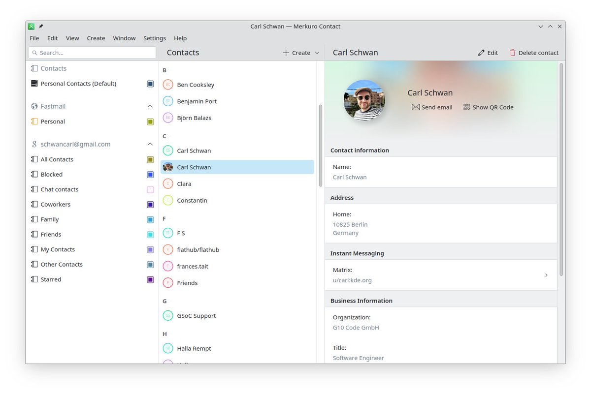The image size is (591, 394).
Task: Click the Google account icon beside schwancarl@gmail.com
Action: 34,144
